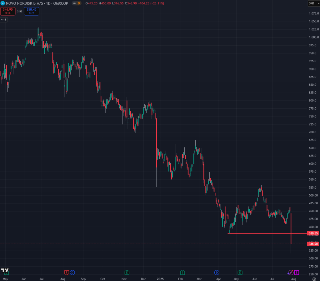Screen dimensions: 320x281
Task: Click the 346.90 current price label
Action: pos(313,244)
